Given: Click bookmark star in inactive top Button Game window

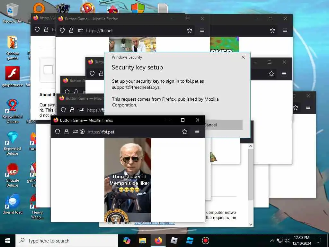Looking at the screenshot, I should coord(190,30).
